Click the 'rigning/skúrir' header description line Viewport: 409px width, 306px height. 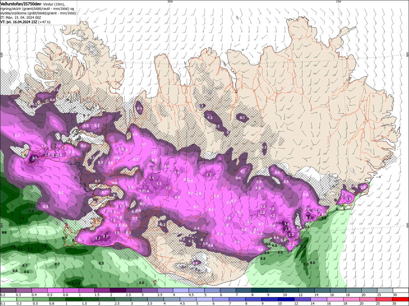(x=37, y=9)
